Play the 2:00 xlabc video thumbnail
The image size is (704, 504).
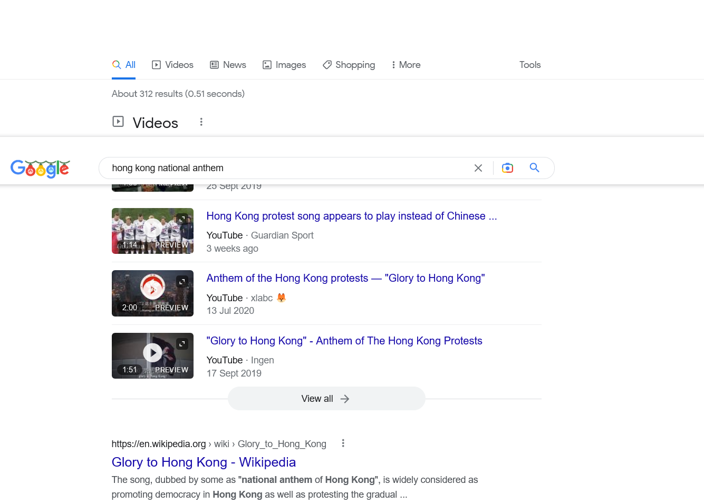click(x=152, y=293)
